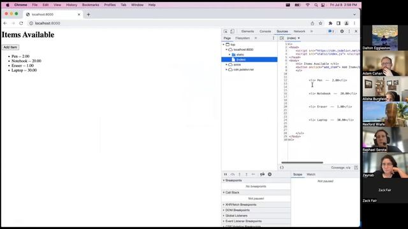
Task: Open the Apple menu
Action: (8, 5)
